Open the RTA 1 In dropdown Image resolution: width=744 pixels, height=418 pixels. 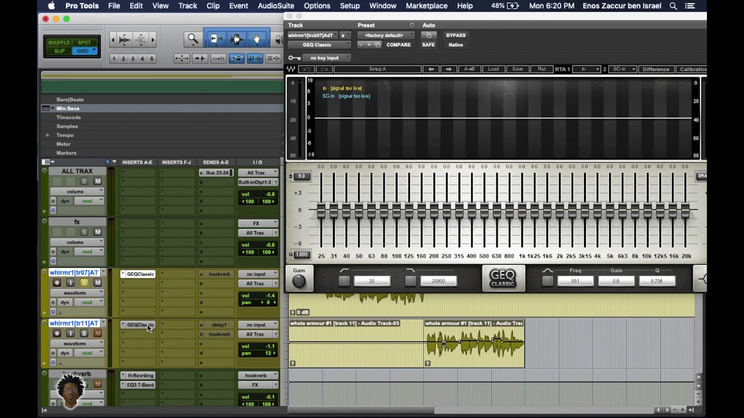[x=586, y=69]
